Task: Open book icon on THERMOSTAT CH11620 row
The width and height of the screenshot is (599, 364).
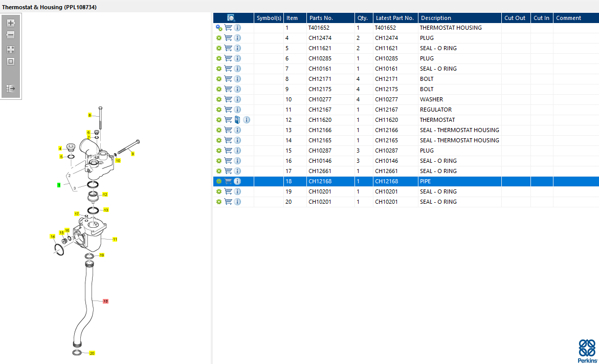Action: tap(237, 120)
